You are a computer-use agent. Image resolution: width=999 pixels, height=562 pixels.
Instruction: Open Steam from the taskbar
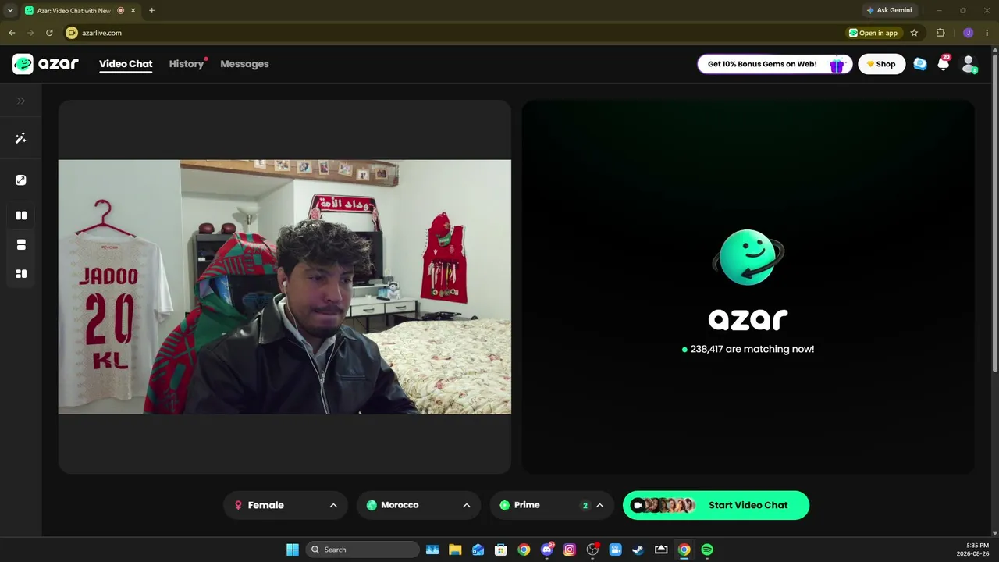click(638, 550)
